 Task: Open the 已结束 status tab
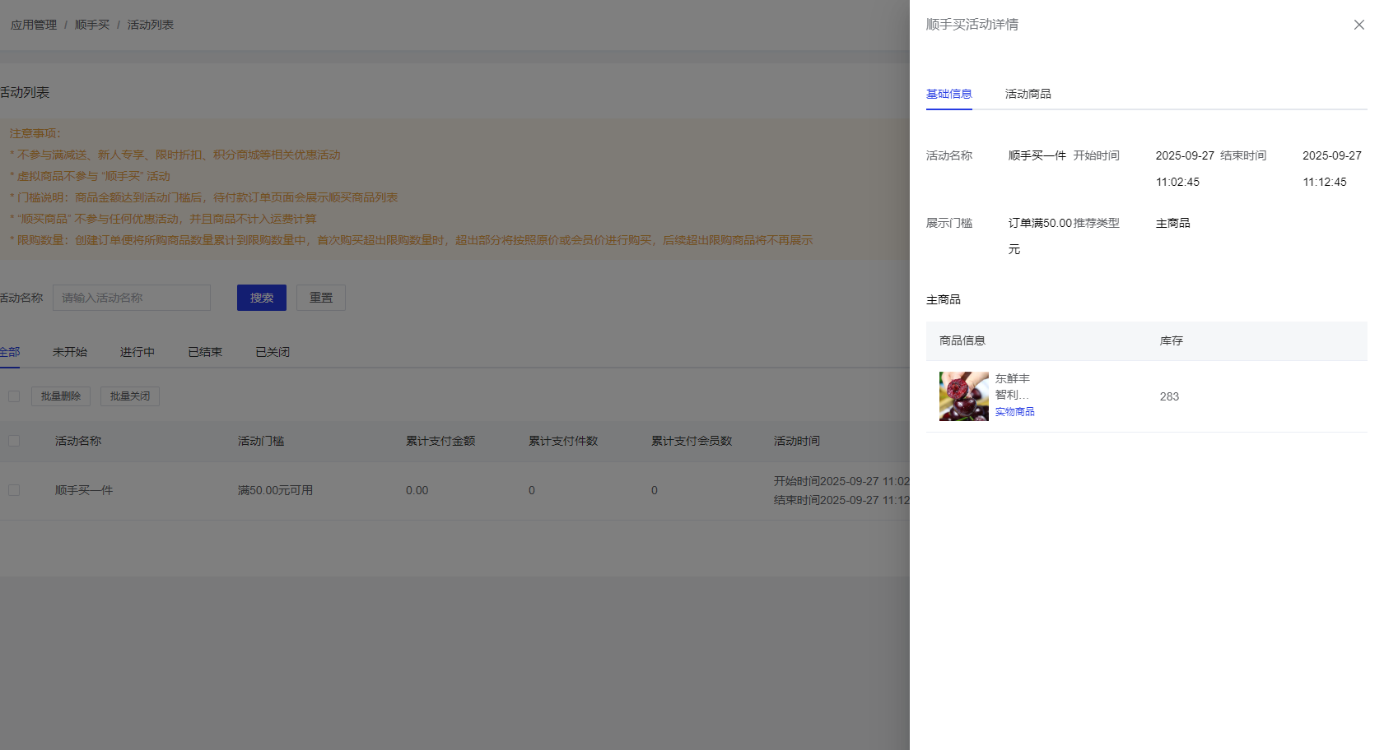(205, 352)
